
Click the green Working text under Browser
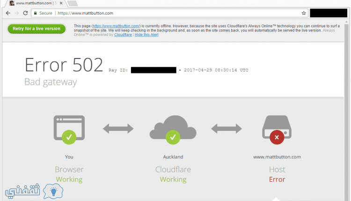69,179
